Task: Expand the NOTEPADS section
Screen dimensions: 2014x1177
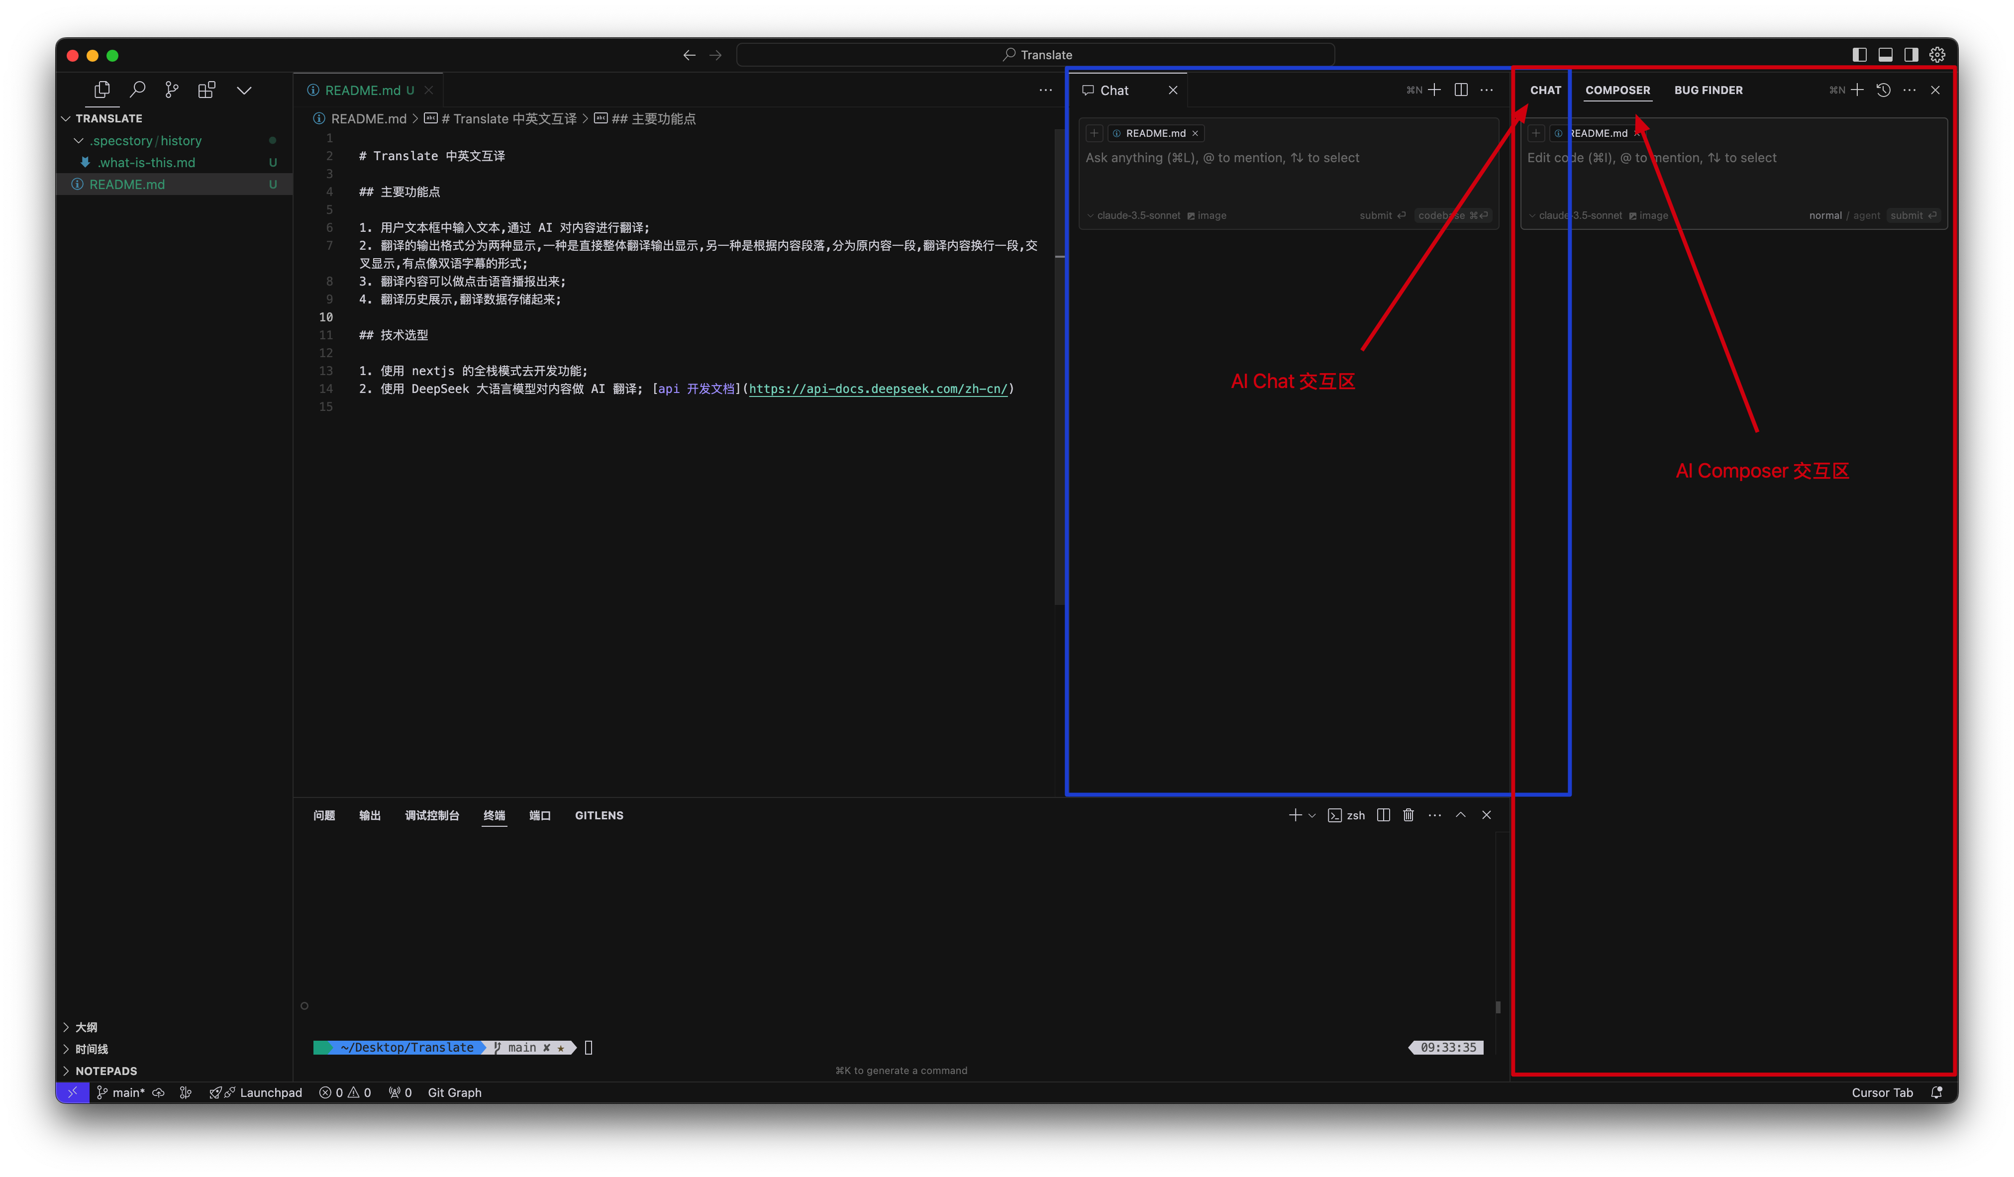Action: pos(105,1071)
